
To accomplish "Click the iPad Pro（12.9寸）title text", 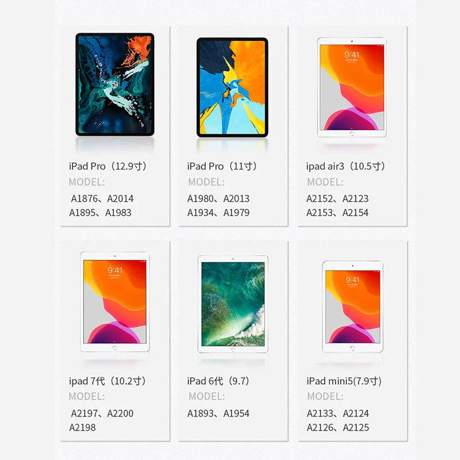I will pyautogui.click(x=108, y=166).
